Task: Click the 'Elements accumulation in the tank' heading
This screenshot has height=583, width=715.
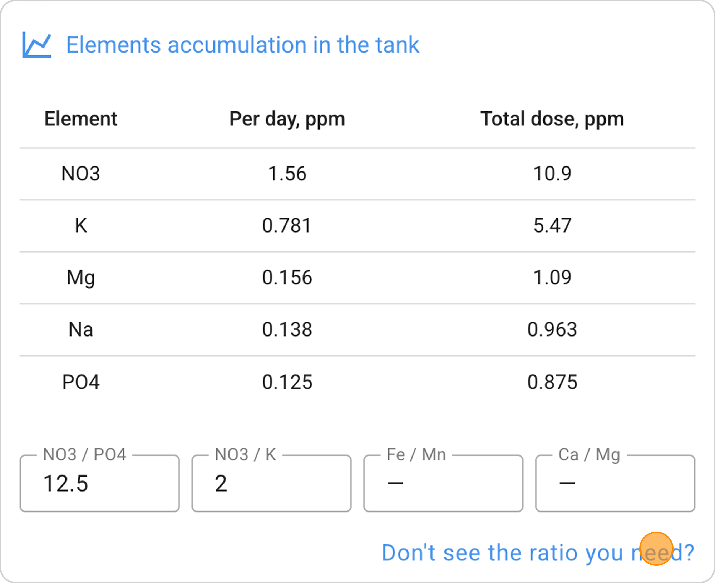Action: coord(242,45)
